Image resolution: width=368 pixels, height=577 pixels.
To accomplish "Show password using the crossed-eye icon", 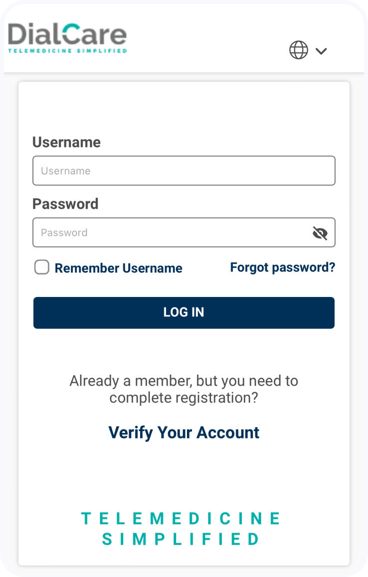I will tap(320, 233).
